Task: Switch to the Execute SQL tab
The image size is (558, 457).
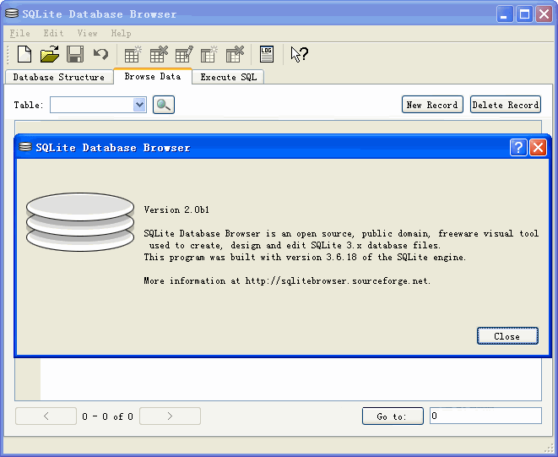Action: click(x=228, y=77)
